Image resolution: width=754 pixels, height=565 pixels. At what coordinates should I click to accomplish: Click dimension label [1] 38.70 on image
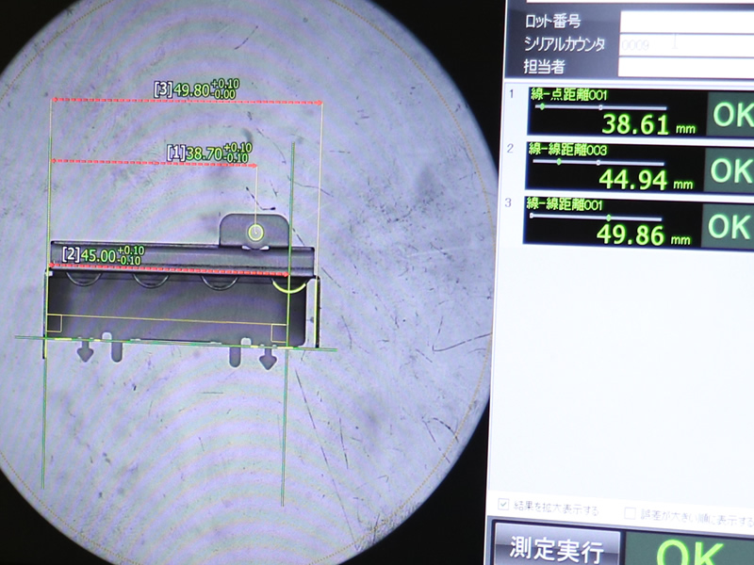coord(209,153)
